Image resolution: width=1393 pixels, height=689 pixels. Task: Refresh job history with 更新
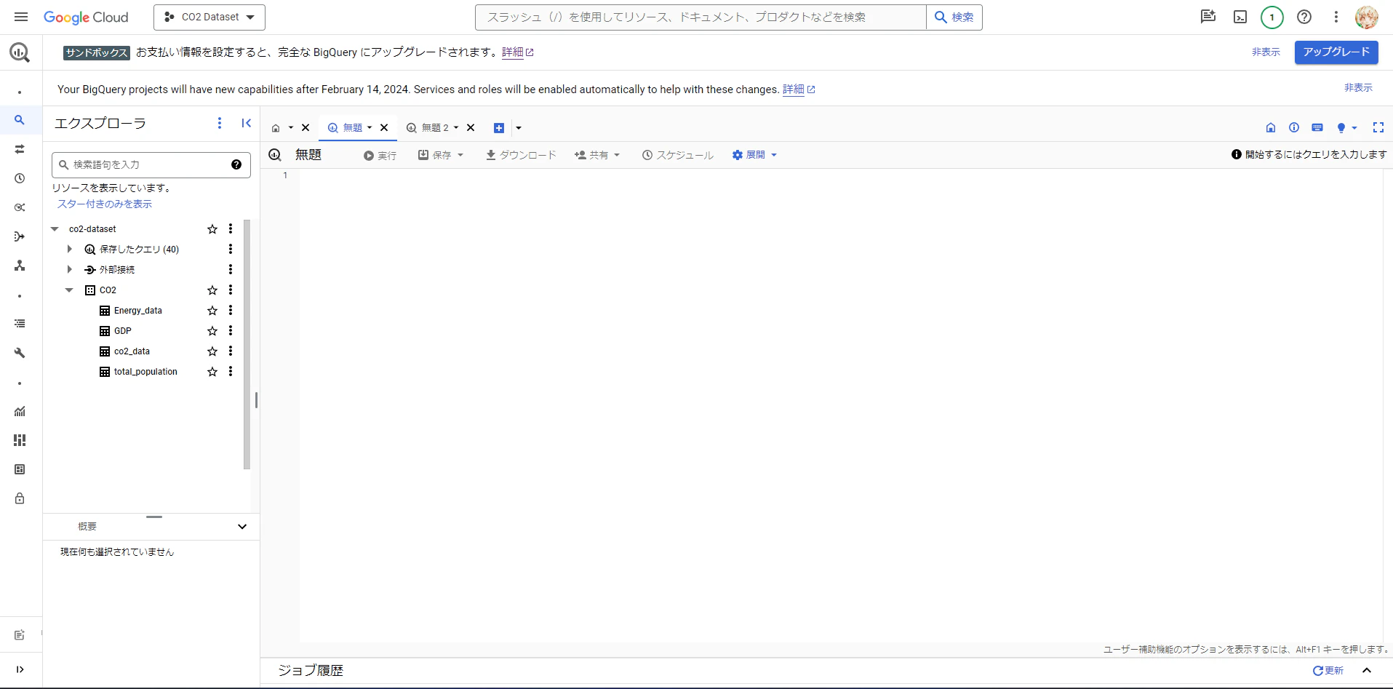[1328, 670]
